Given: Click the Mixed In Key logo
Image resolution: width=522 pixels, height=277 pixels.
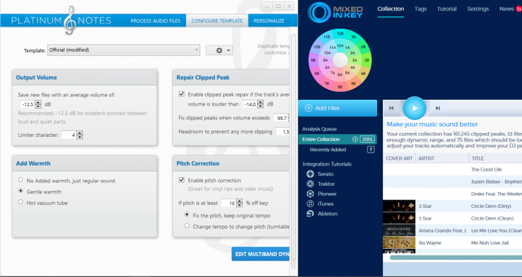Looking at the screenshot, I should point(336,12).
